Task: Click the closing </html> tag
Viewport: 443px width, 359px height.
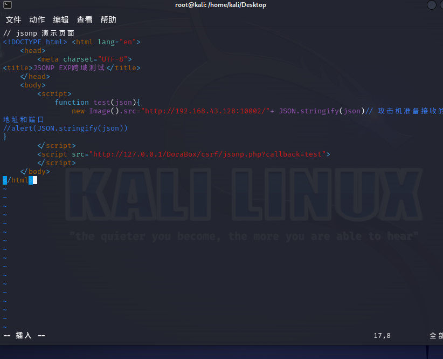Action: 18,180
